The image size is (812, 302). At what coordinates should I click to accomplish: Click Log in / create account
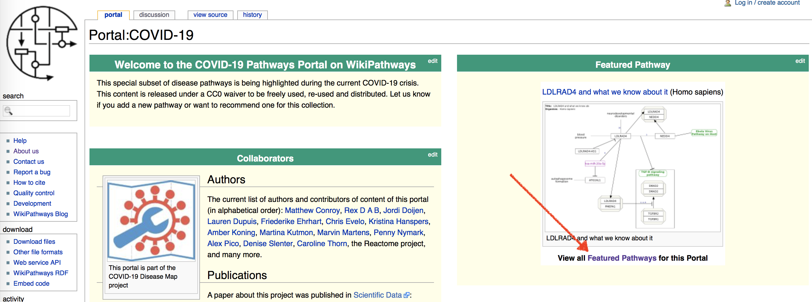click(x=767, y=3)
